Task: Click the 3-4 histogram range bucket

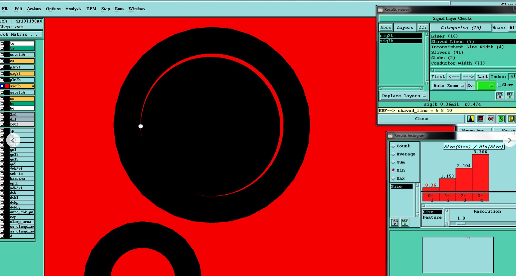Action: coord(480,197)
